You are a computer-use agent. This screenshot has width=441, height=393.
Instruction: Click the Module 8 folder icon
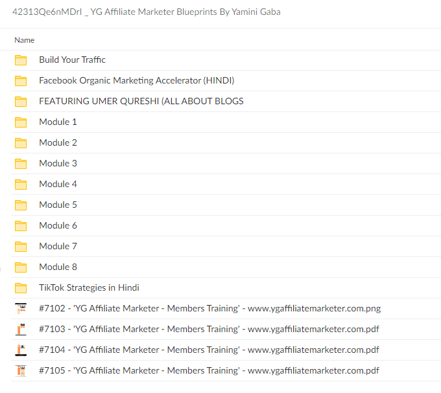coord(21,267)
